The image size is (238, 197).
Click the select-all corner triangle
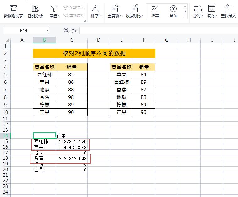(x=7, y=40)
